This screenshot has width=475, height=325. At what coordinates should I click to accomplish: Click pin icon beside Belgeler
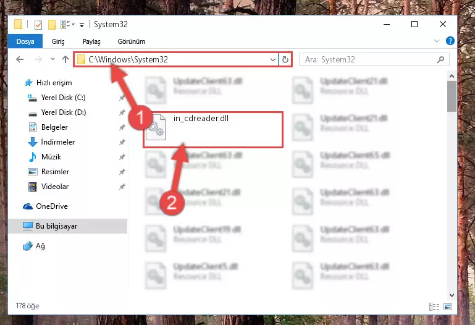[x=122, y=127]
